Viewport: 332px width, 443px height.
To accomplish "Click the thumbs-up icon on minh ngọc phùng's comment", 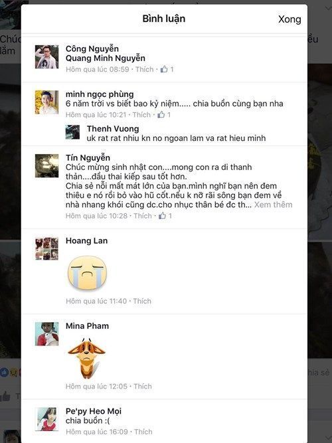I will [x=161, y=114].
